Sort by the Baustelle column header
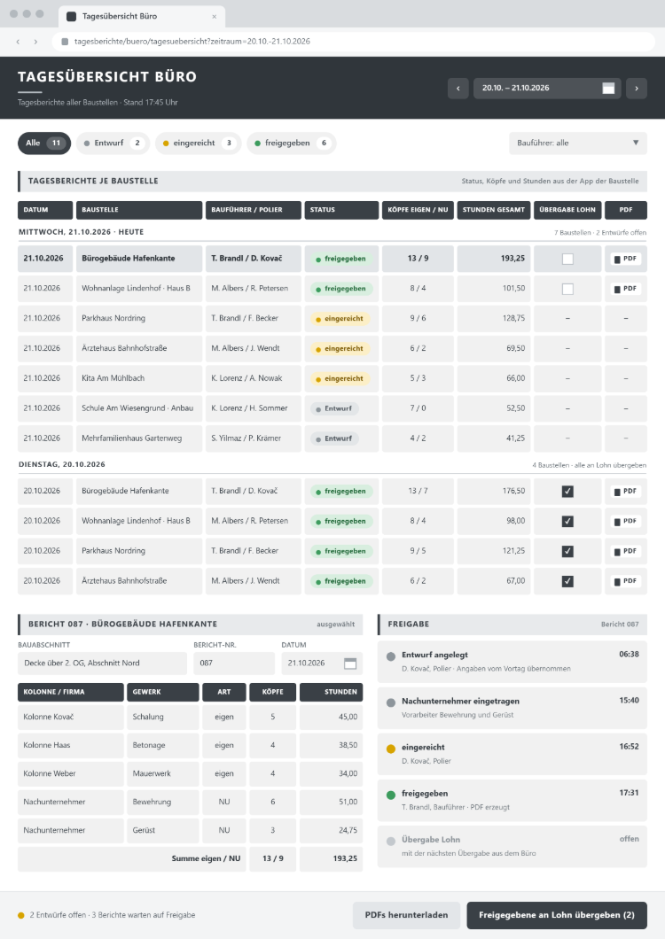Screen dimensions: 665x939 tap(139, 210)
